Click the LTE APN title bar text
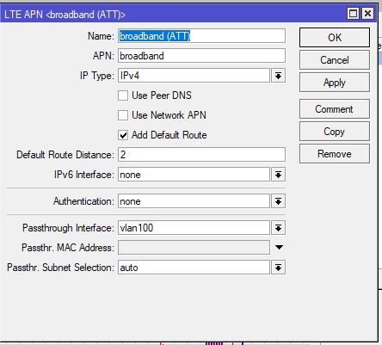Screen dimensions: 382x345 pos(65,15)
